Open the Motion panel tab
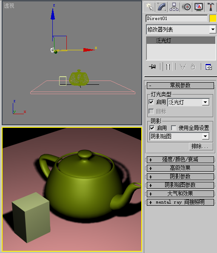This screenshot has width=217, height=253. coord(186,7)
